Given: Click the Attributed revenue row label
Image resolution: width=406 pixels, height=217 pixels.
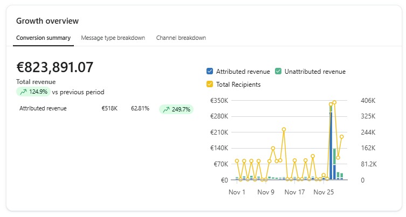Looking at the screenshot, I should point(43,108).
